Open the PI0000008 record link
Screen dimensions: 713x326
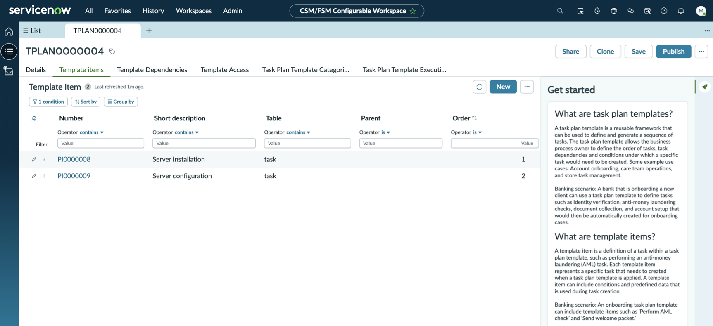pyautogui.click(x=74, y=159)
